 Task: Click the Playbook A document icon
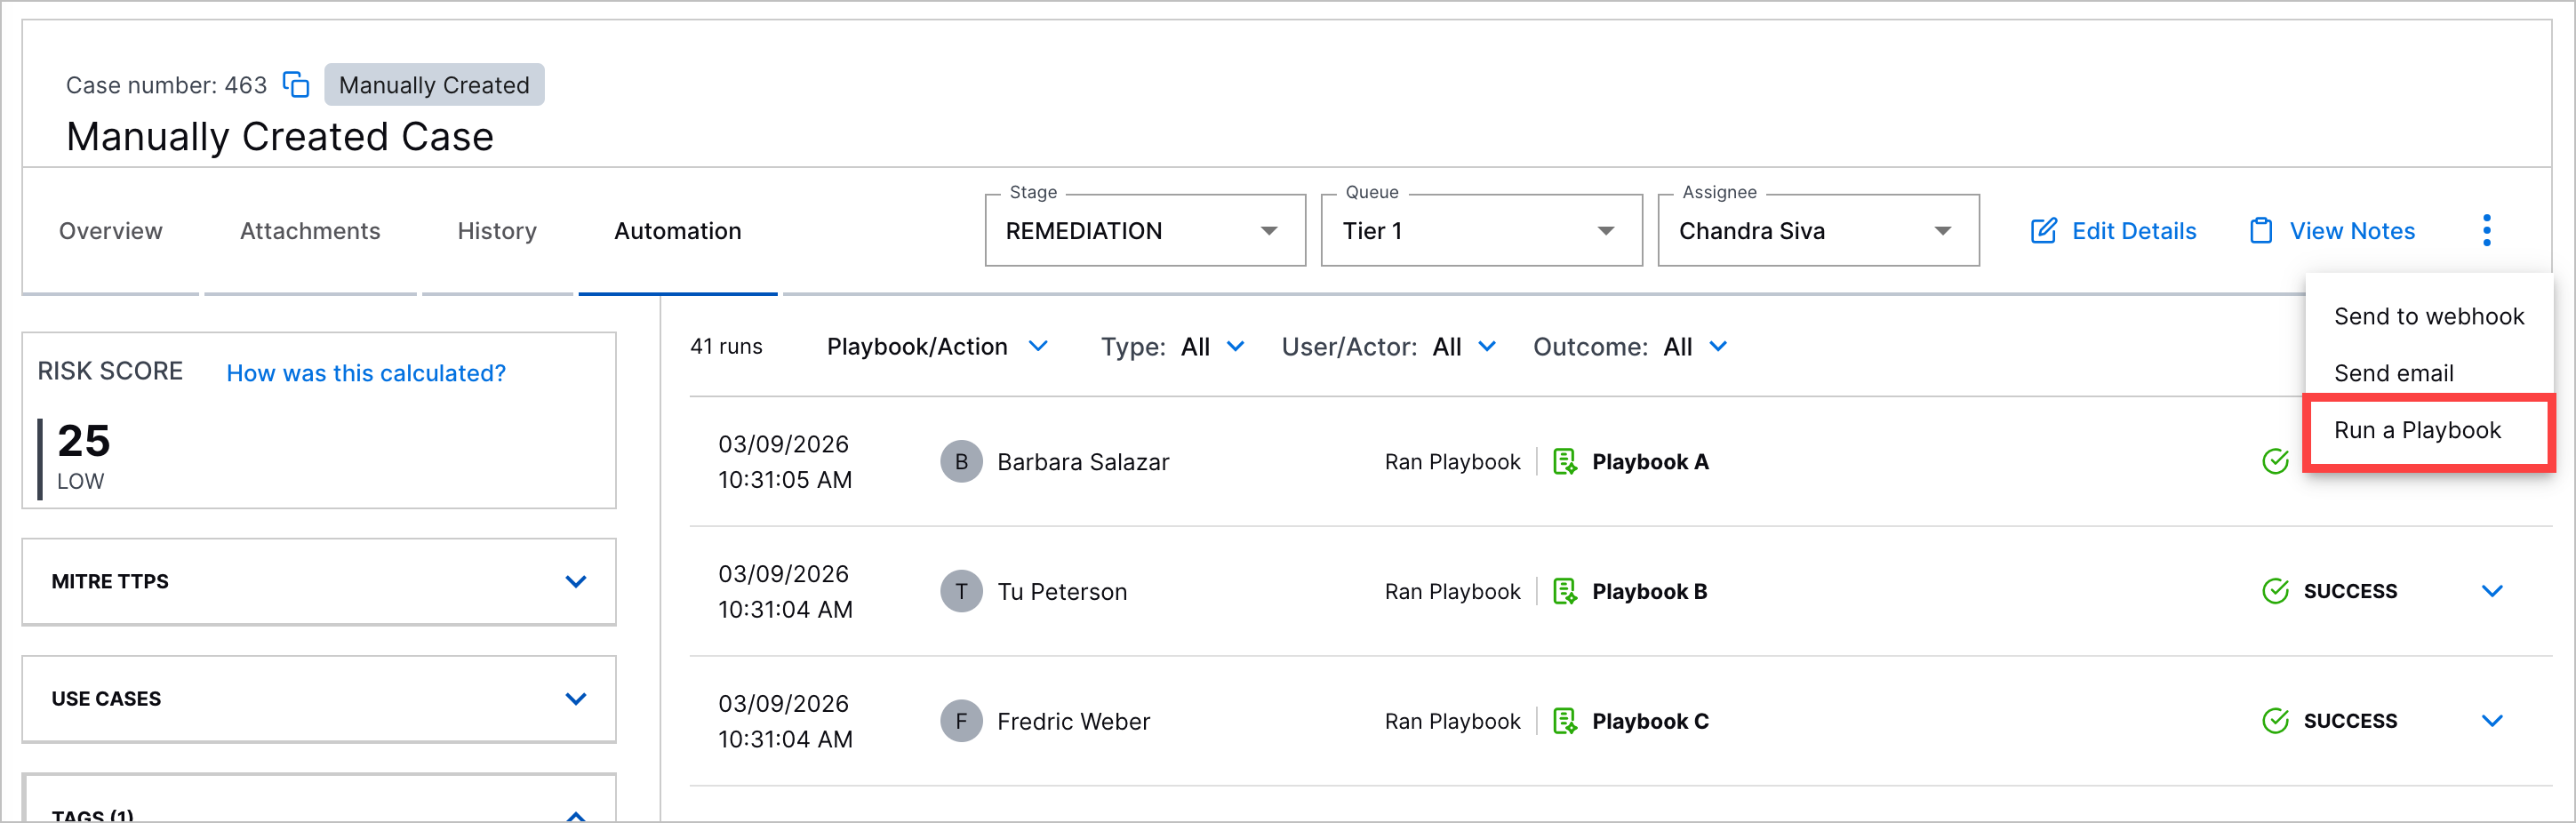pos(1564,462)
